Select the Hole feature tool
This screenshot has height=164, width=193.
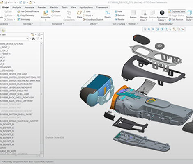tap(118, 11)
